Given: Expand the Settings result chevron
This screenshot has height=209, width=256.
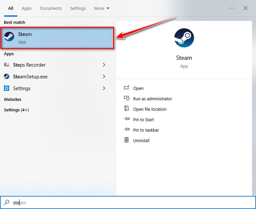Looking at the screenshot, I should click(104, 88).
